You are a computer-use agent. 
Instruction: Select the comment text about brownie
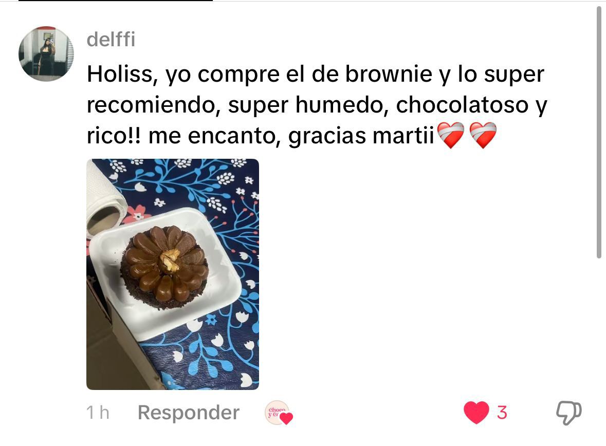point(317,104)
